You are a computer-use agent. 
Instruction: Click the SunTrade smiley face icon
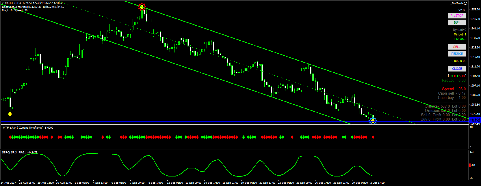point(465,3)
